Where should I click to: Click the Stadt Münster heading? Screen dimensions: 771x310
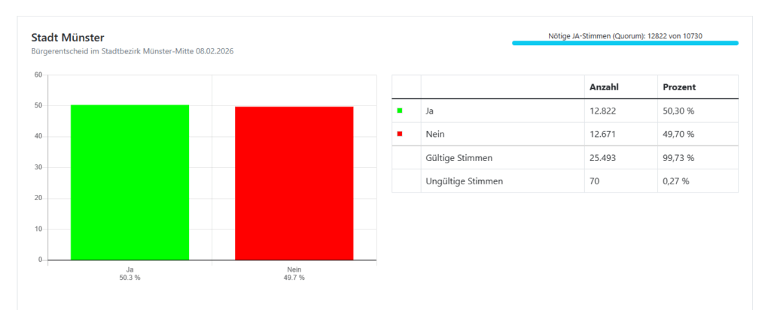click(x=68, y=38)
